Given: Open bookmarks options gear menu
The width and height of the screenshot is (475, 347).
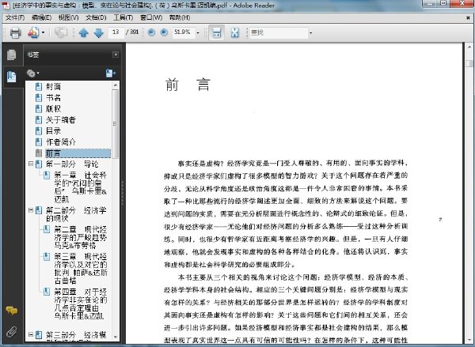Looking at the screenshot, I should click(32, 74).
